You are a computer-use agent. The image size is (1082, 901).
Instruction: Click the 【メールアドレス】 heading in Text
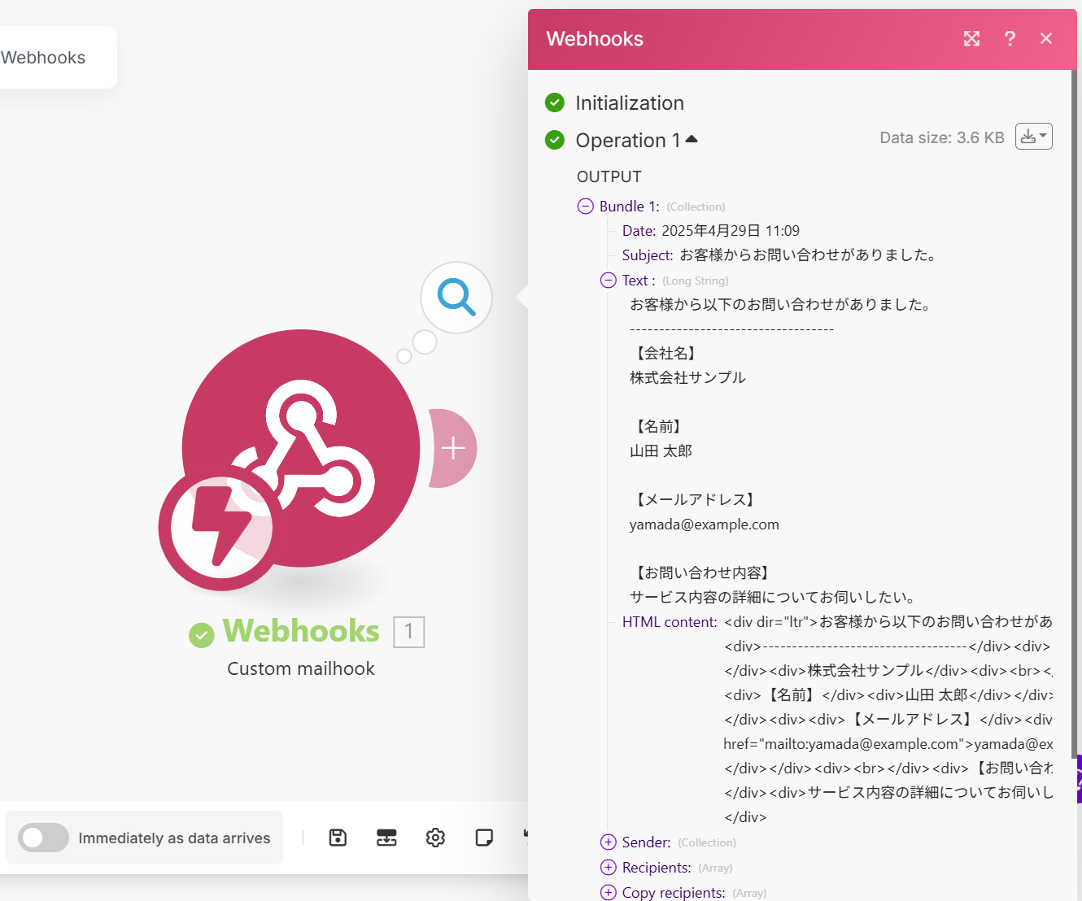(x=695, y=499)
